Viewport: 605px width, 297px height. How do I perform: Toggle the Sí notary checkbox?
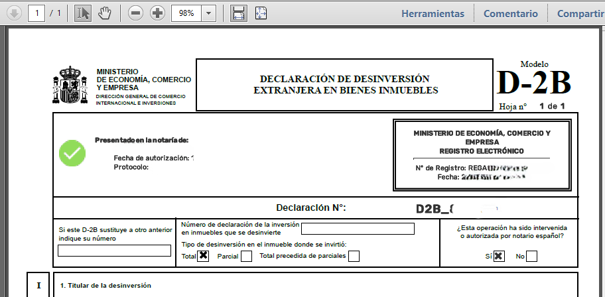pos(499,257)
